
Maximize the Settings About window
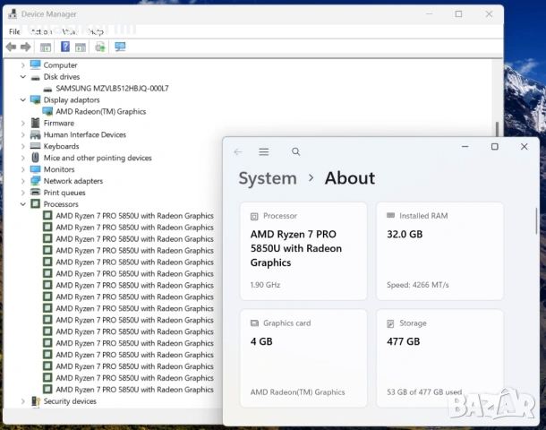coord(494,147)
